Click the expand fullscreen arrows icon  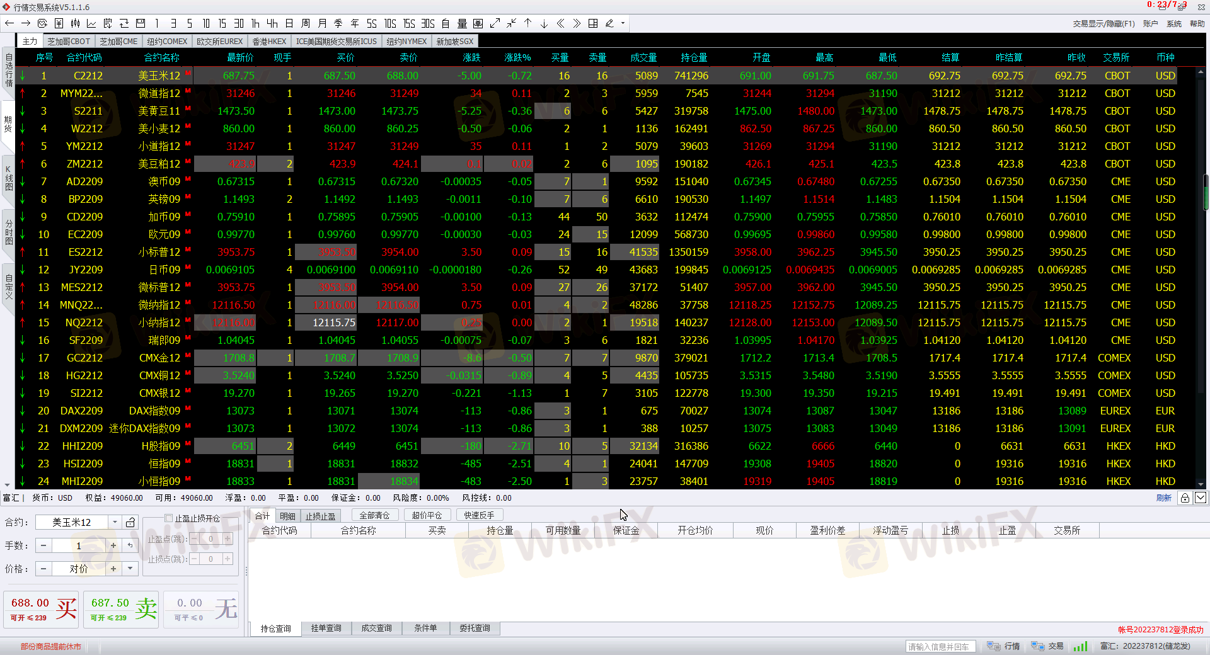click(495, 23)
